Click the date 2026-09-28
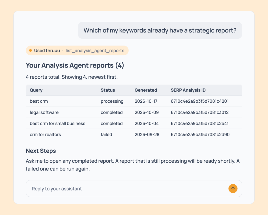 [147, 135]
